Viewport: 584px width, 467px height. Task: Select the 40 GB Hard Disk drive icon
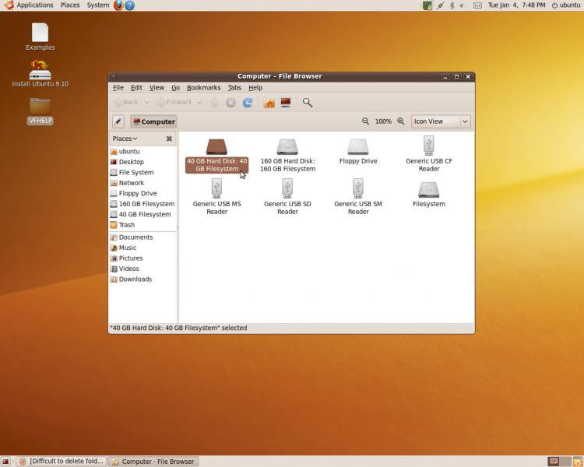pos(216,147)
